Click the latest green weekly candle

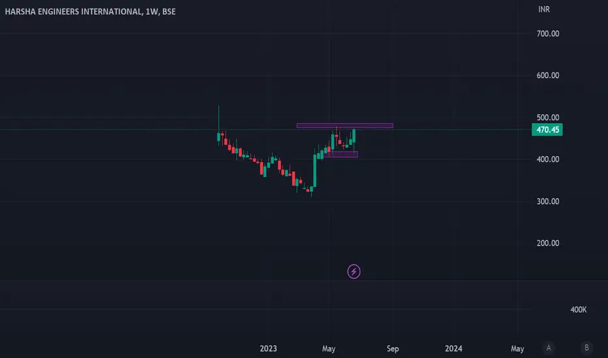pyautogui.click(x=354, y=136)
